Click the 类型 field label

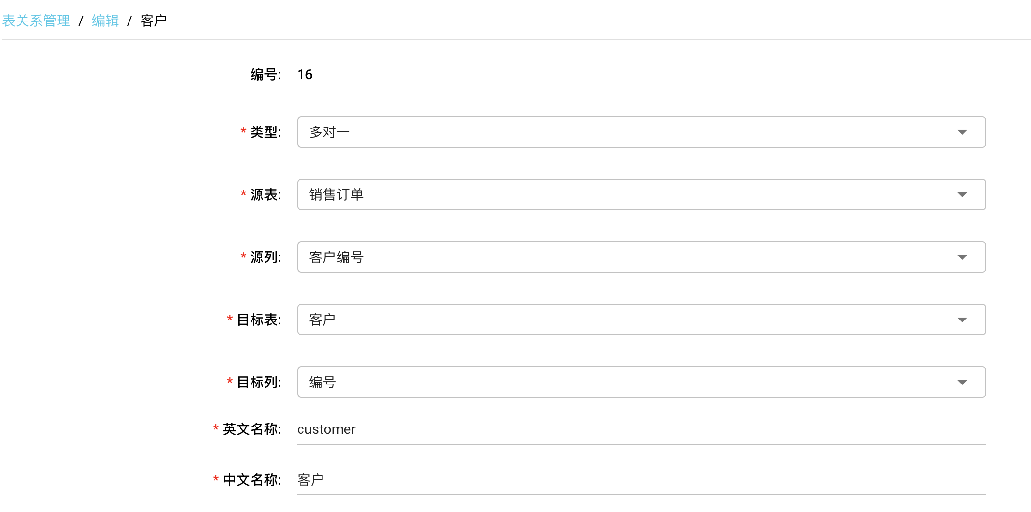click(265, 132)
